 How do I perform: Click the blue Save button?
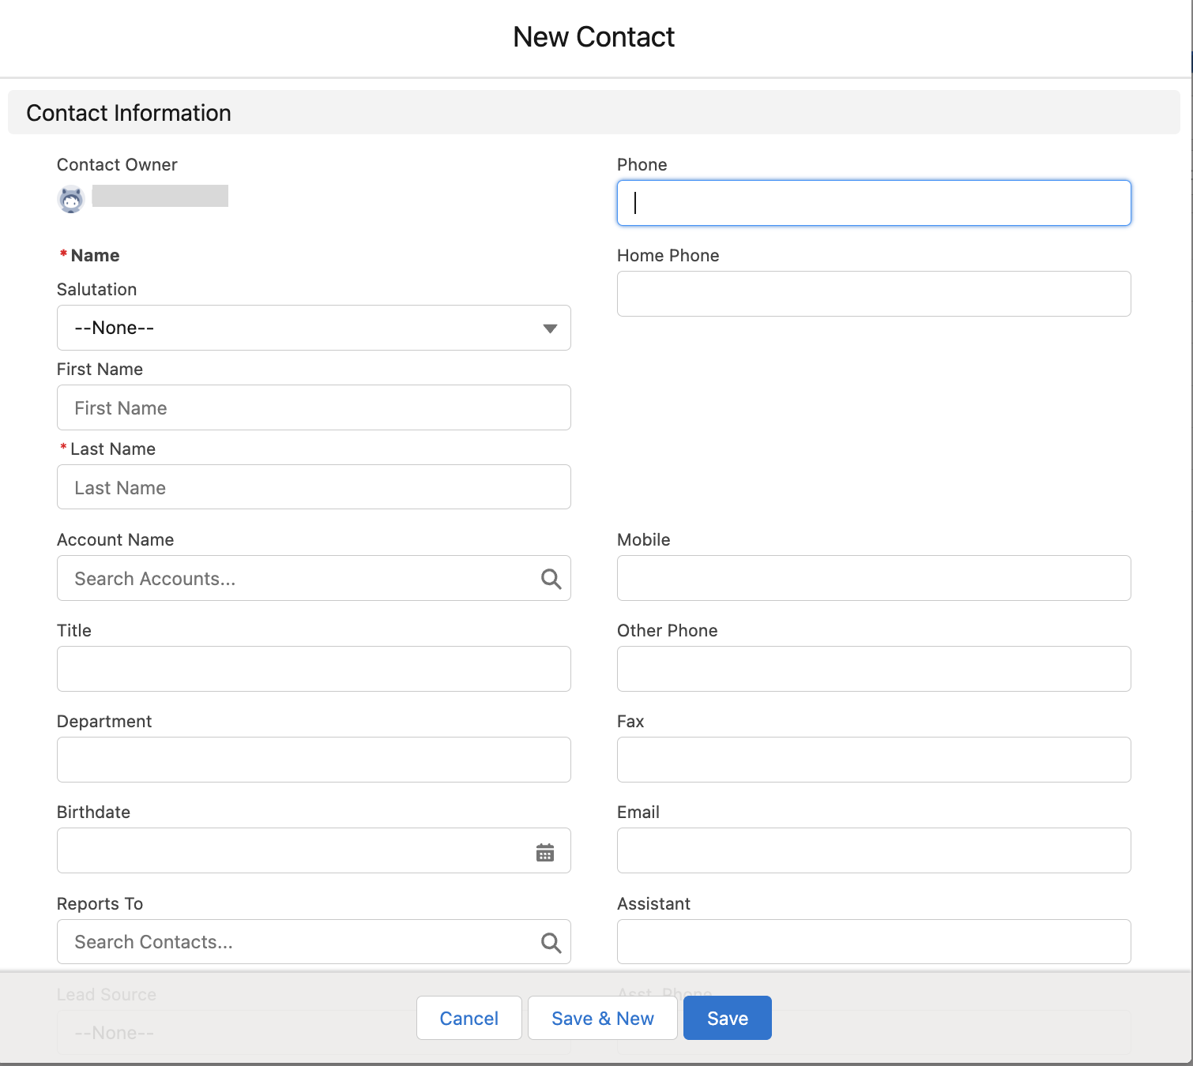tap(728, 1018)
